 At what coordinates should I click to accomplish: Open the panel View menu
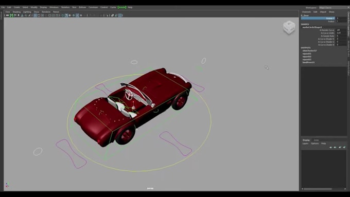coord(8,12)
